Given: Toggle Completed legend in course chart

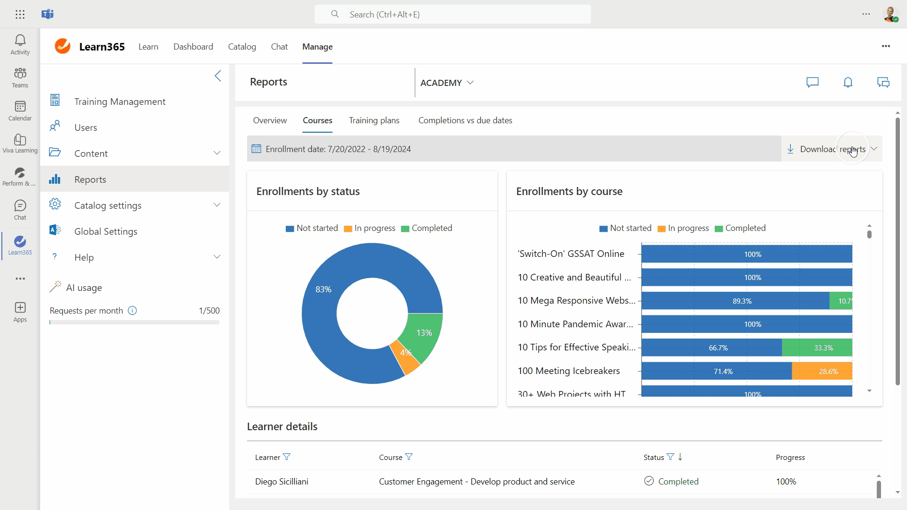Looking at the screenshot, I should point(740,229).
